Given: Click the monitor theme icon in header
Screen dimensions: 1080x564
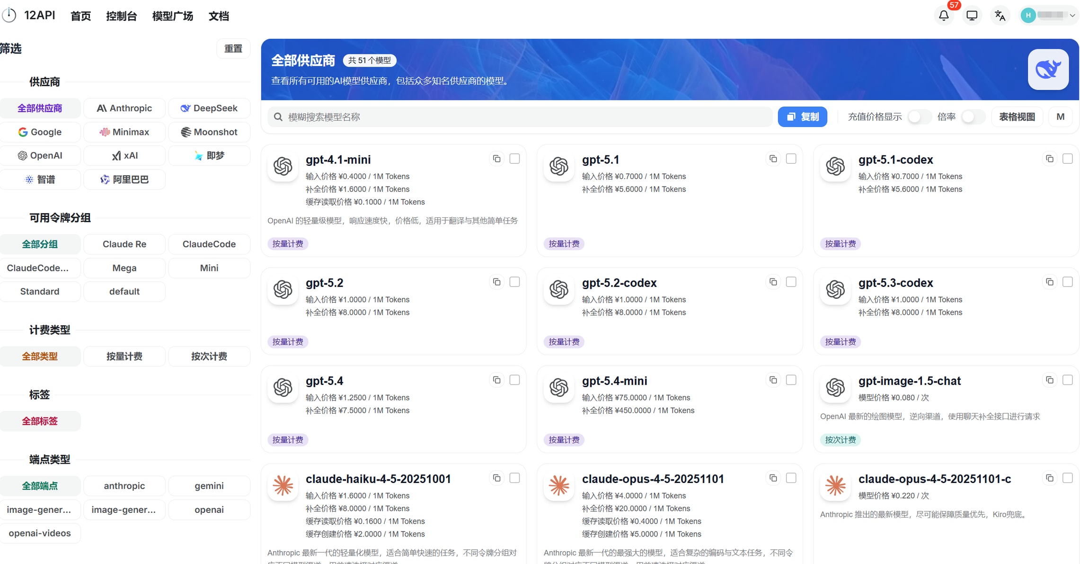Looking at the screenshot, I should 972,16.
